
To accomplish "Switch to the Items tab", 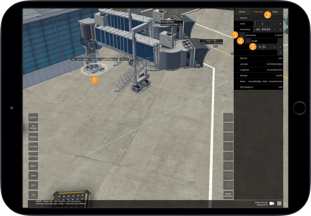I will [x=275, y=12].
